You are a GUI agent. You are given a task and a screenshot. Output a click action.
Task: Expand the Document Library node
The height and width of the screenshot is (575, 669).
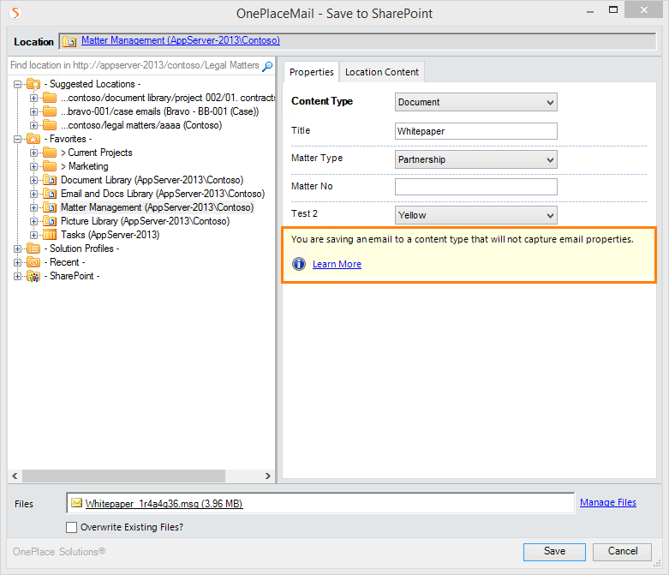pos(33,180)
